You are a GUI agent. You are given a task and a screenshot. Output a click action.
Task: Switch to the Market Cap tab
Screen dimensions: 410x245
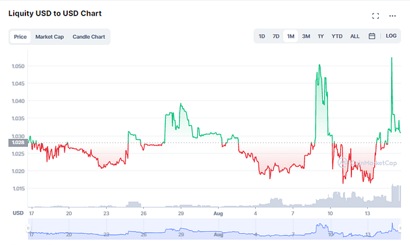[x=49, y=36]
